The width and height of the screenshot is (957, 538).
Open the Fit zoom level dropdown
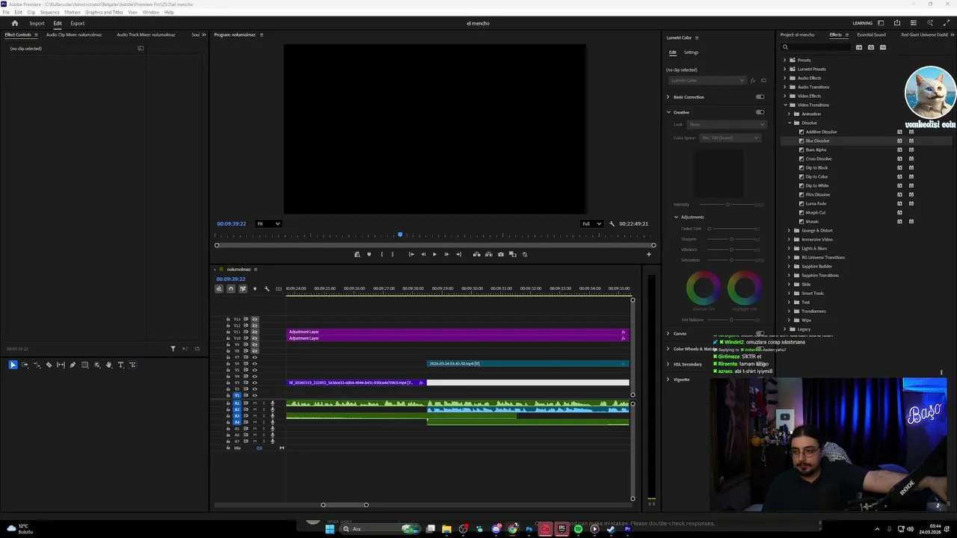268,223
